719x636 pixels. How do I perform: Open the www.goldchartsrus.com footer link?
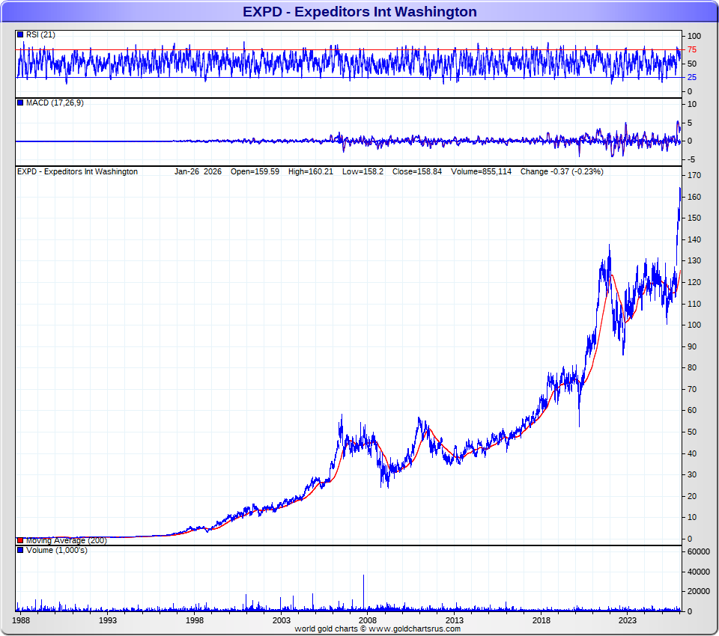coord(414,629)
